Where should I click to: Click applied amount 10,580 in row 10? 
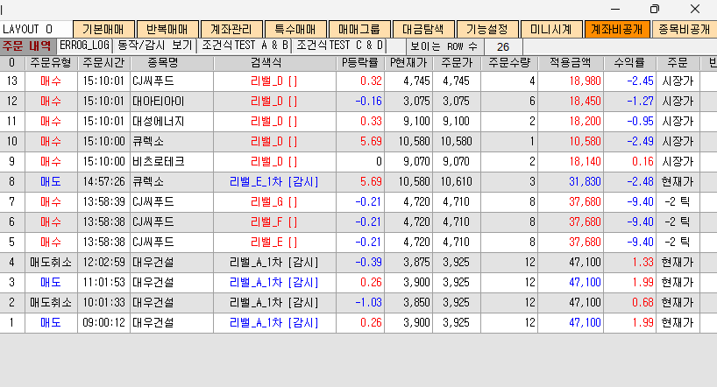click(x=585, y=142)
